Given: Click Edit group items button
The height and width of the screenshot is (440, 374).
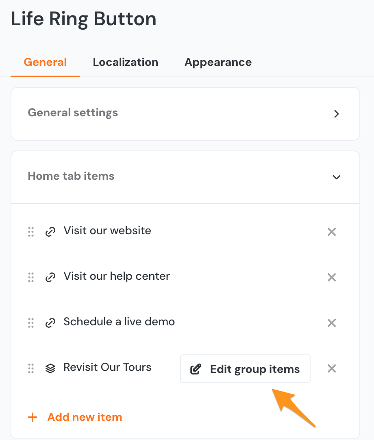Looking at the screenshot, I should (x=245, y=369).
